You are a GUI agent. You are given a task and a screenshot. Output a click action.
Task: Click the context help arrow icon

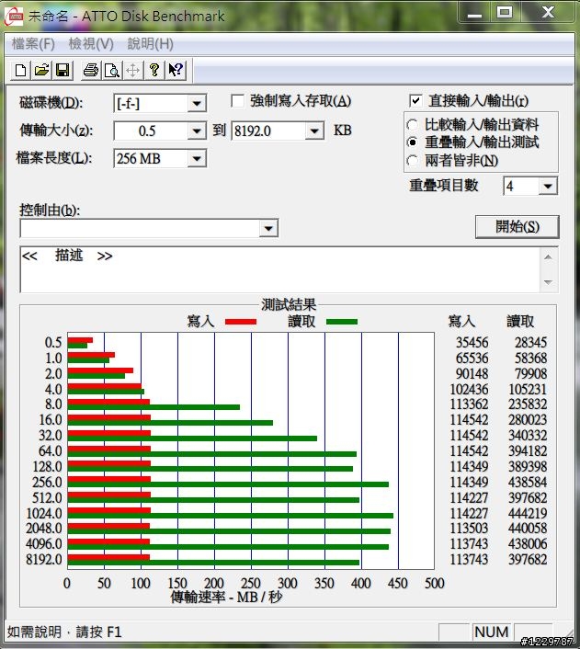click(176, 71)
